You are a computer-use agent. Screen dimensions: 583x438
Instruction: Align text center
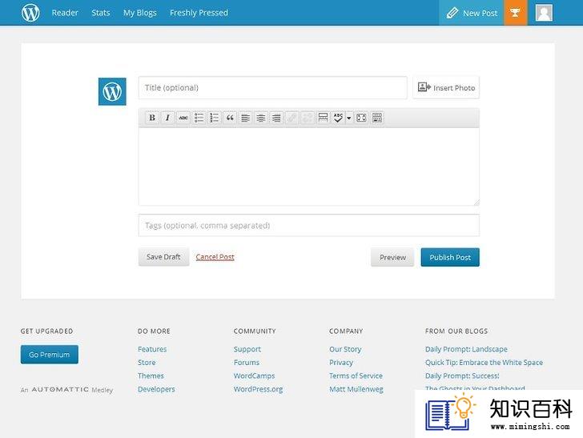(x=261, y=118)
